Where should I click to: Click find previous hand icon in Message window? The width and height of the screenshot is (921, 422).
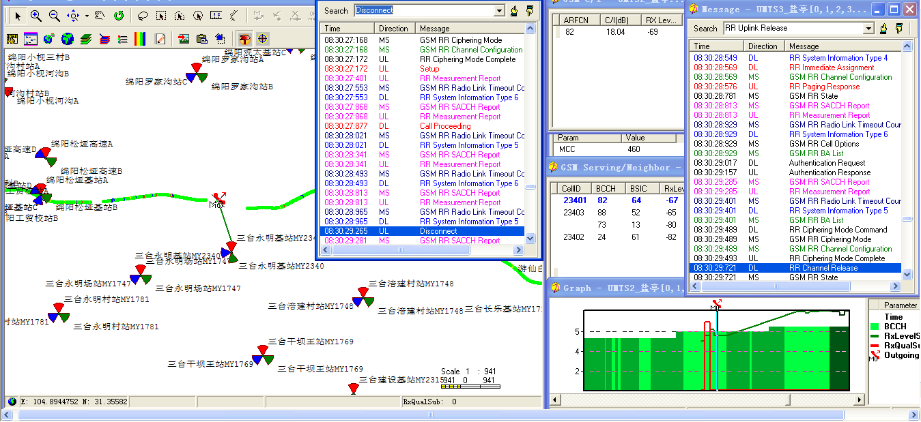coord(883,28)
